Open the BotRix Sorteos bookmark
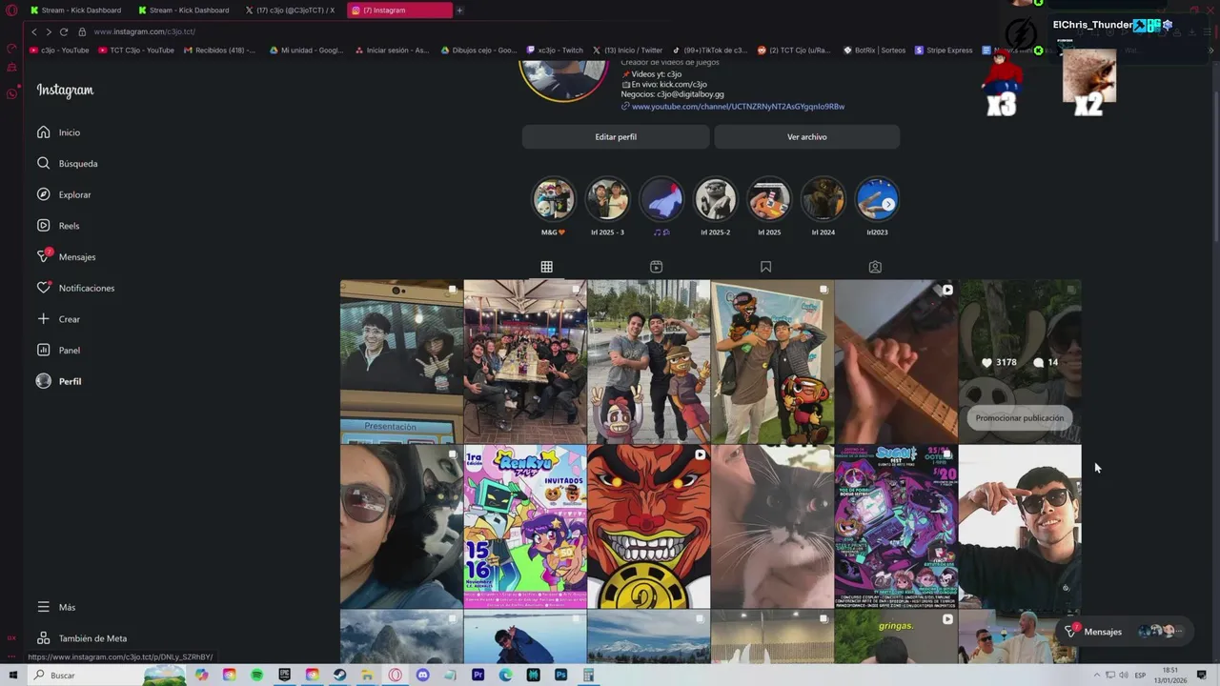The width and height of the screenshot is (1220, 686). click(x=874, y=50)
